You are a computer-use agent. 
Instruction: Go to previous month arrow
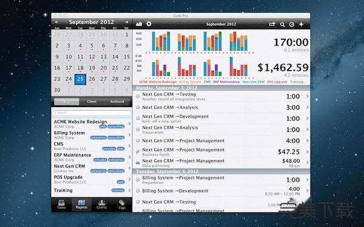tap(56, 22)
